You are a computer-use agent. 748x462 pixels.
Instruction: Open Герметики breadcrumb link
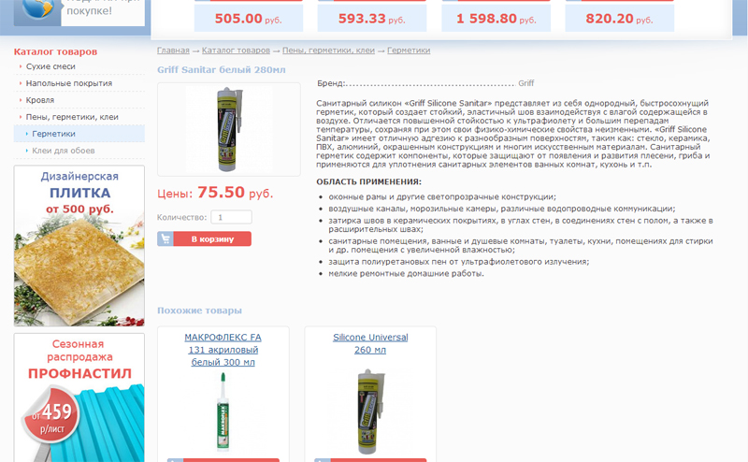pyautogui.click(x=409, y=51)
